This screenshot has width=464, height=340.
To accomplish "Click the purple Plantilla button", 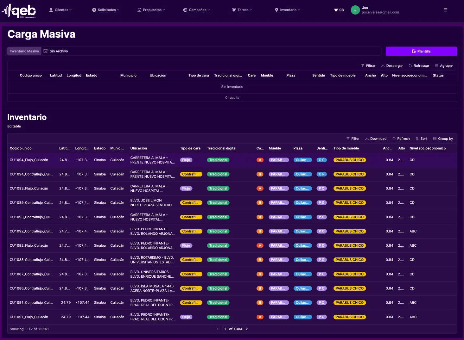I will (x=421, y=51).
